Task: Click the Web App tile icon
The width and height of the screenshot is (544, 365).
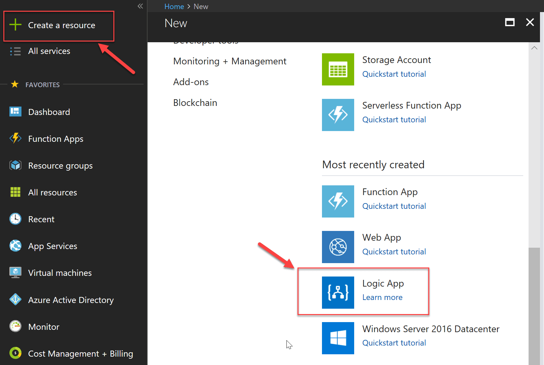Action: (x=338, y=247)
